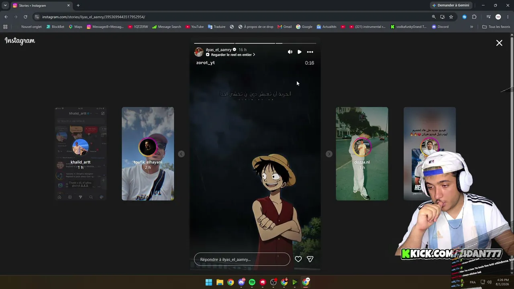Open the 'Tous les favoris' folder
This screenshot has width=514, height=289.
496,27
